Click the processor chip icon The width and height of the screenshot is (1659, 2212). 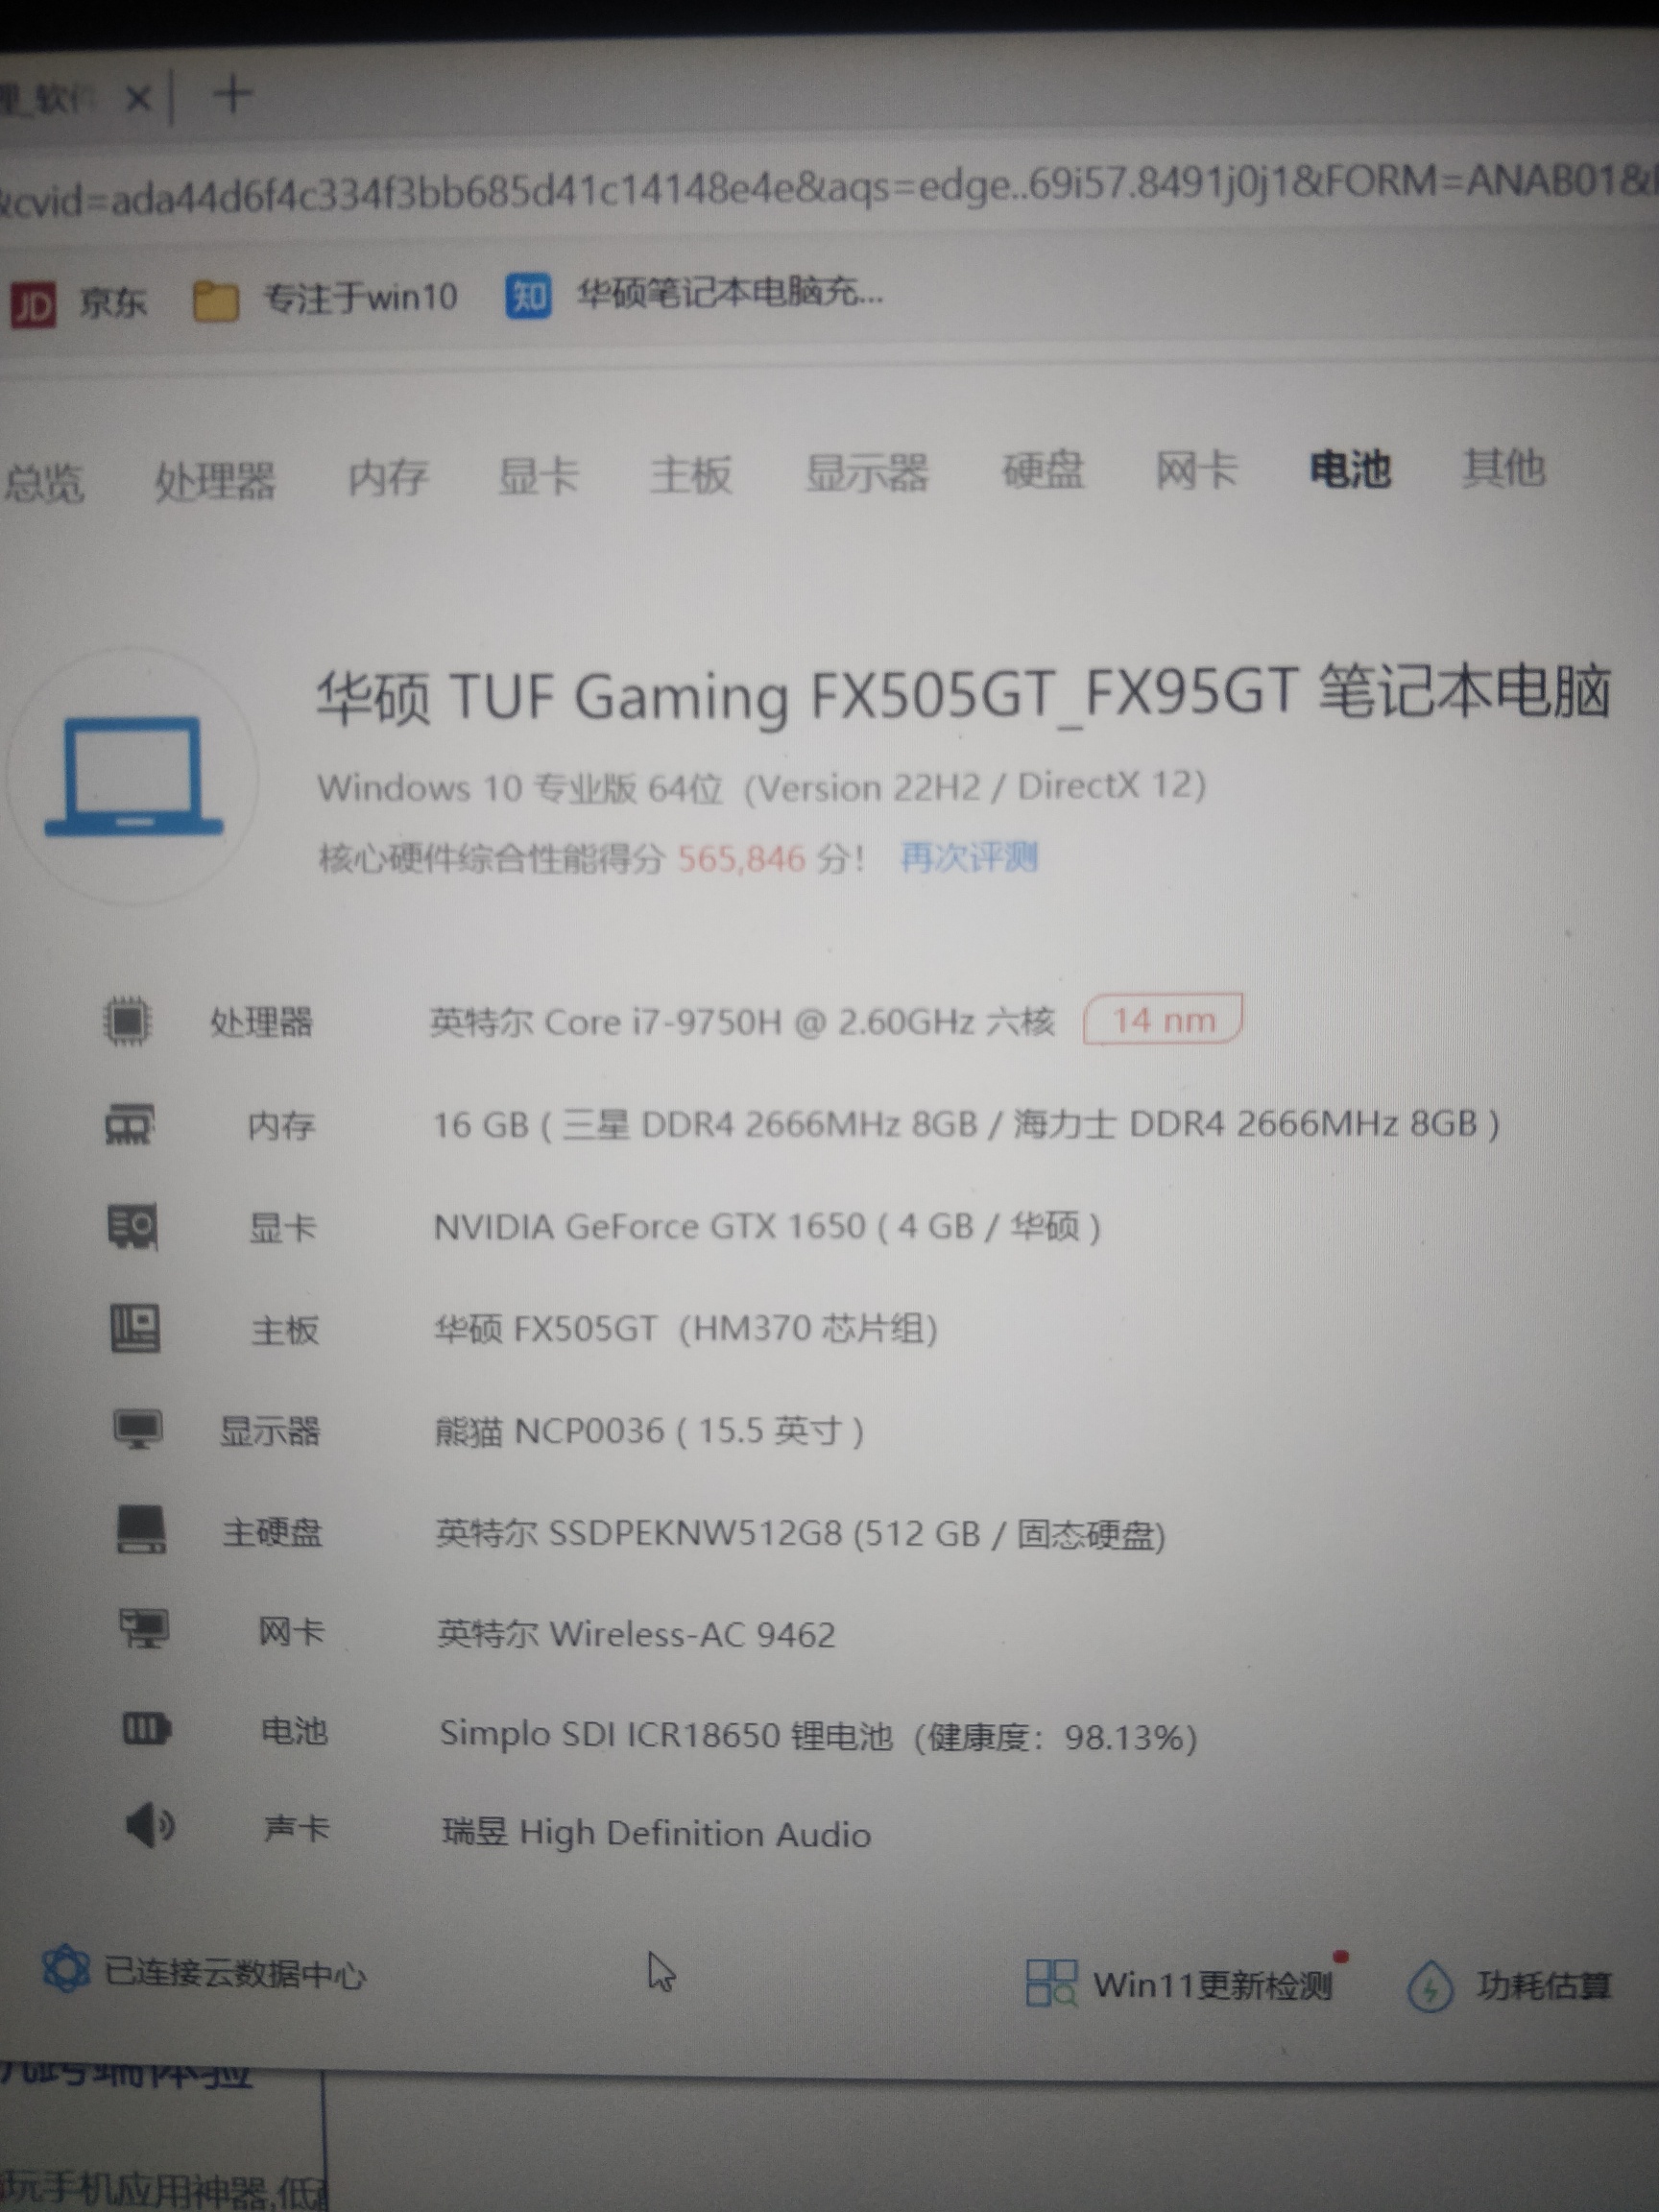[x=127, y=1021]
